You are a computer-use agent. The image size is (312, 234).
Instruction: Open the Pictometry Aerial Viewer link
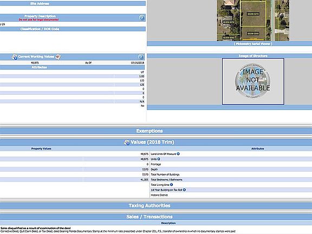[253, 44]
